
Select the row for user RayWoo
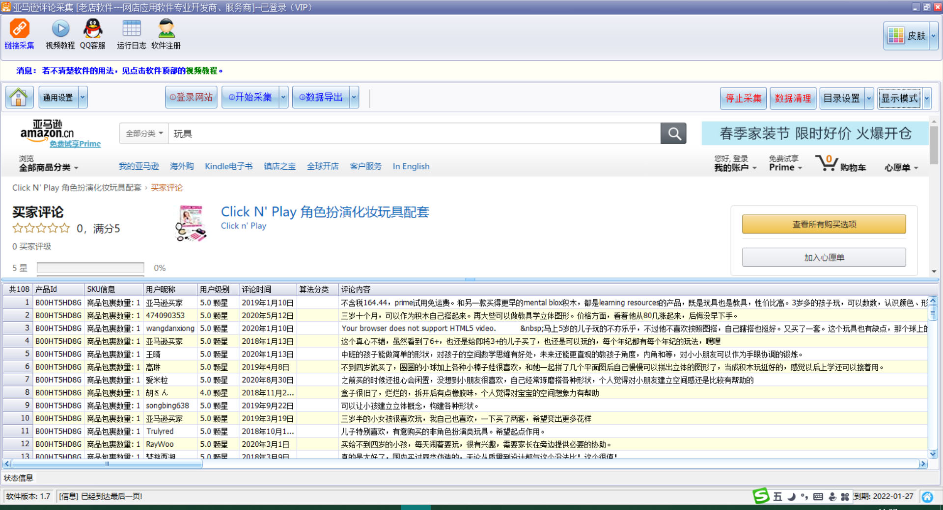pyautogui.click(x=465, y=444)
